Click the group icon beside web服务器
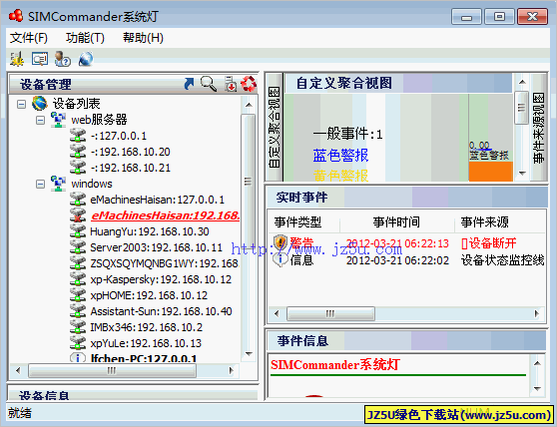Screen dimensions: 557x427 tap(58, 120)
